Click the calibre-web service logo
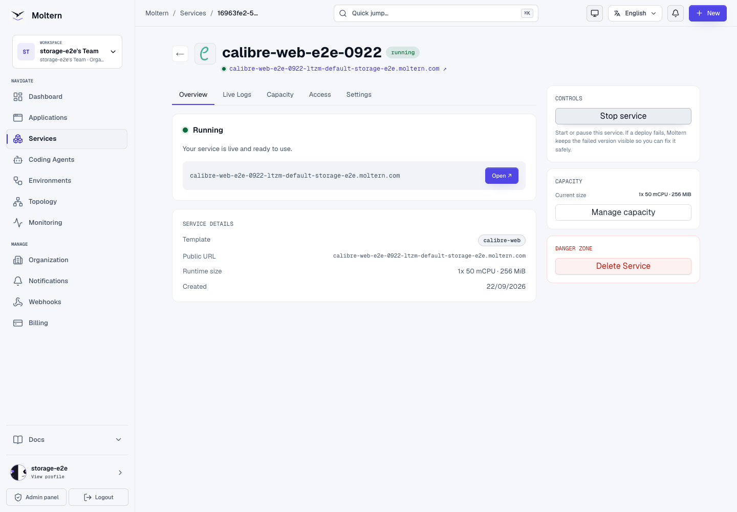 coord(205,54)
